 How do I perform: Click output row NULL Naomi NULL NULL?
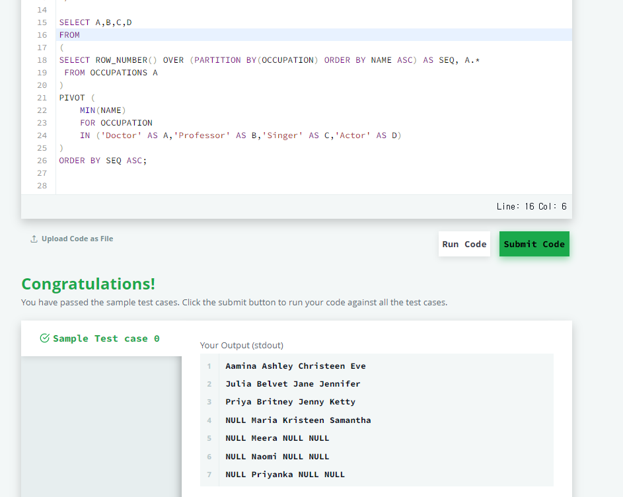pos(277,457)
